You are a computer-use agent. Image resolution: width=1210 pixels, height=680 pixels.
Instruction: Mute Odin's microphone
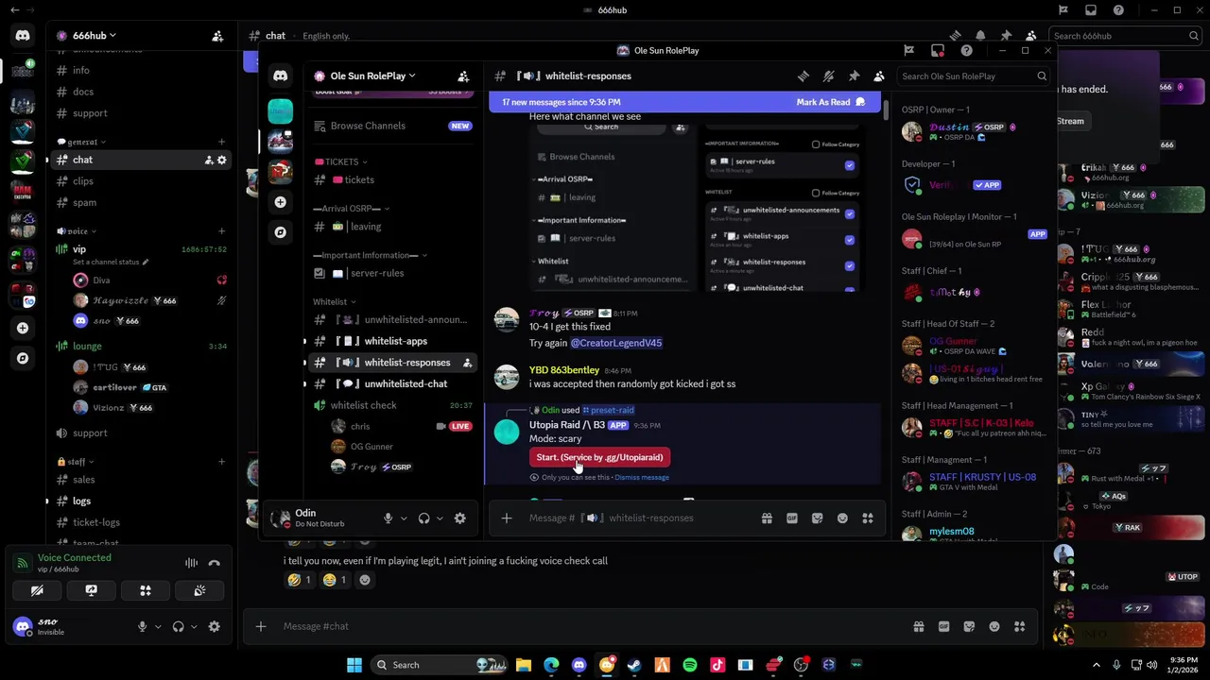(388, 518)
